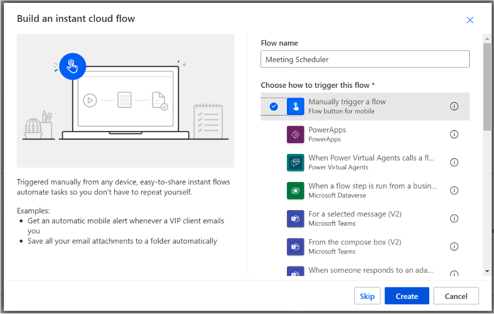
Task: Click the 'Save all your email attachments' example text
Action: (122, 241)
